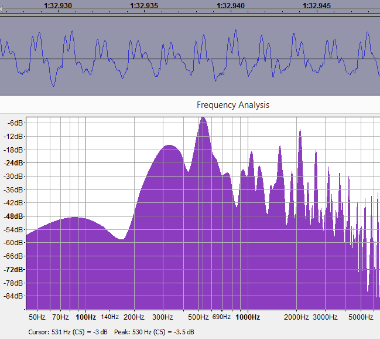The height and width of the screenshot is (339, 380).
Task: Click the 690Hz label on frequency axis
Action: coord(221,317)
